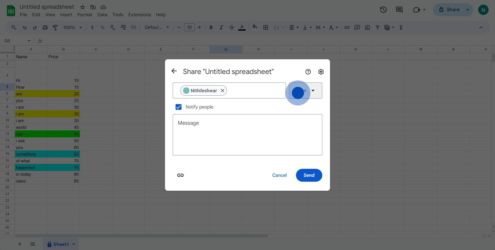This screenshot has width=495, height=250.
Task: Open version history clock icon
Action: (383, 10)
